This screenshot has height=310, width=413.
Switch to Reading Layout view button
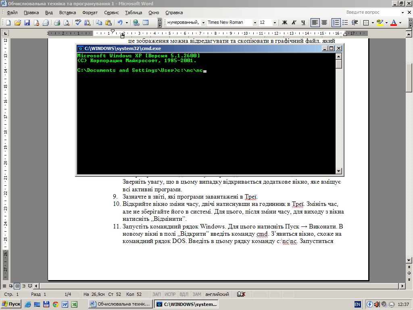[x=30, y=286]
